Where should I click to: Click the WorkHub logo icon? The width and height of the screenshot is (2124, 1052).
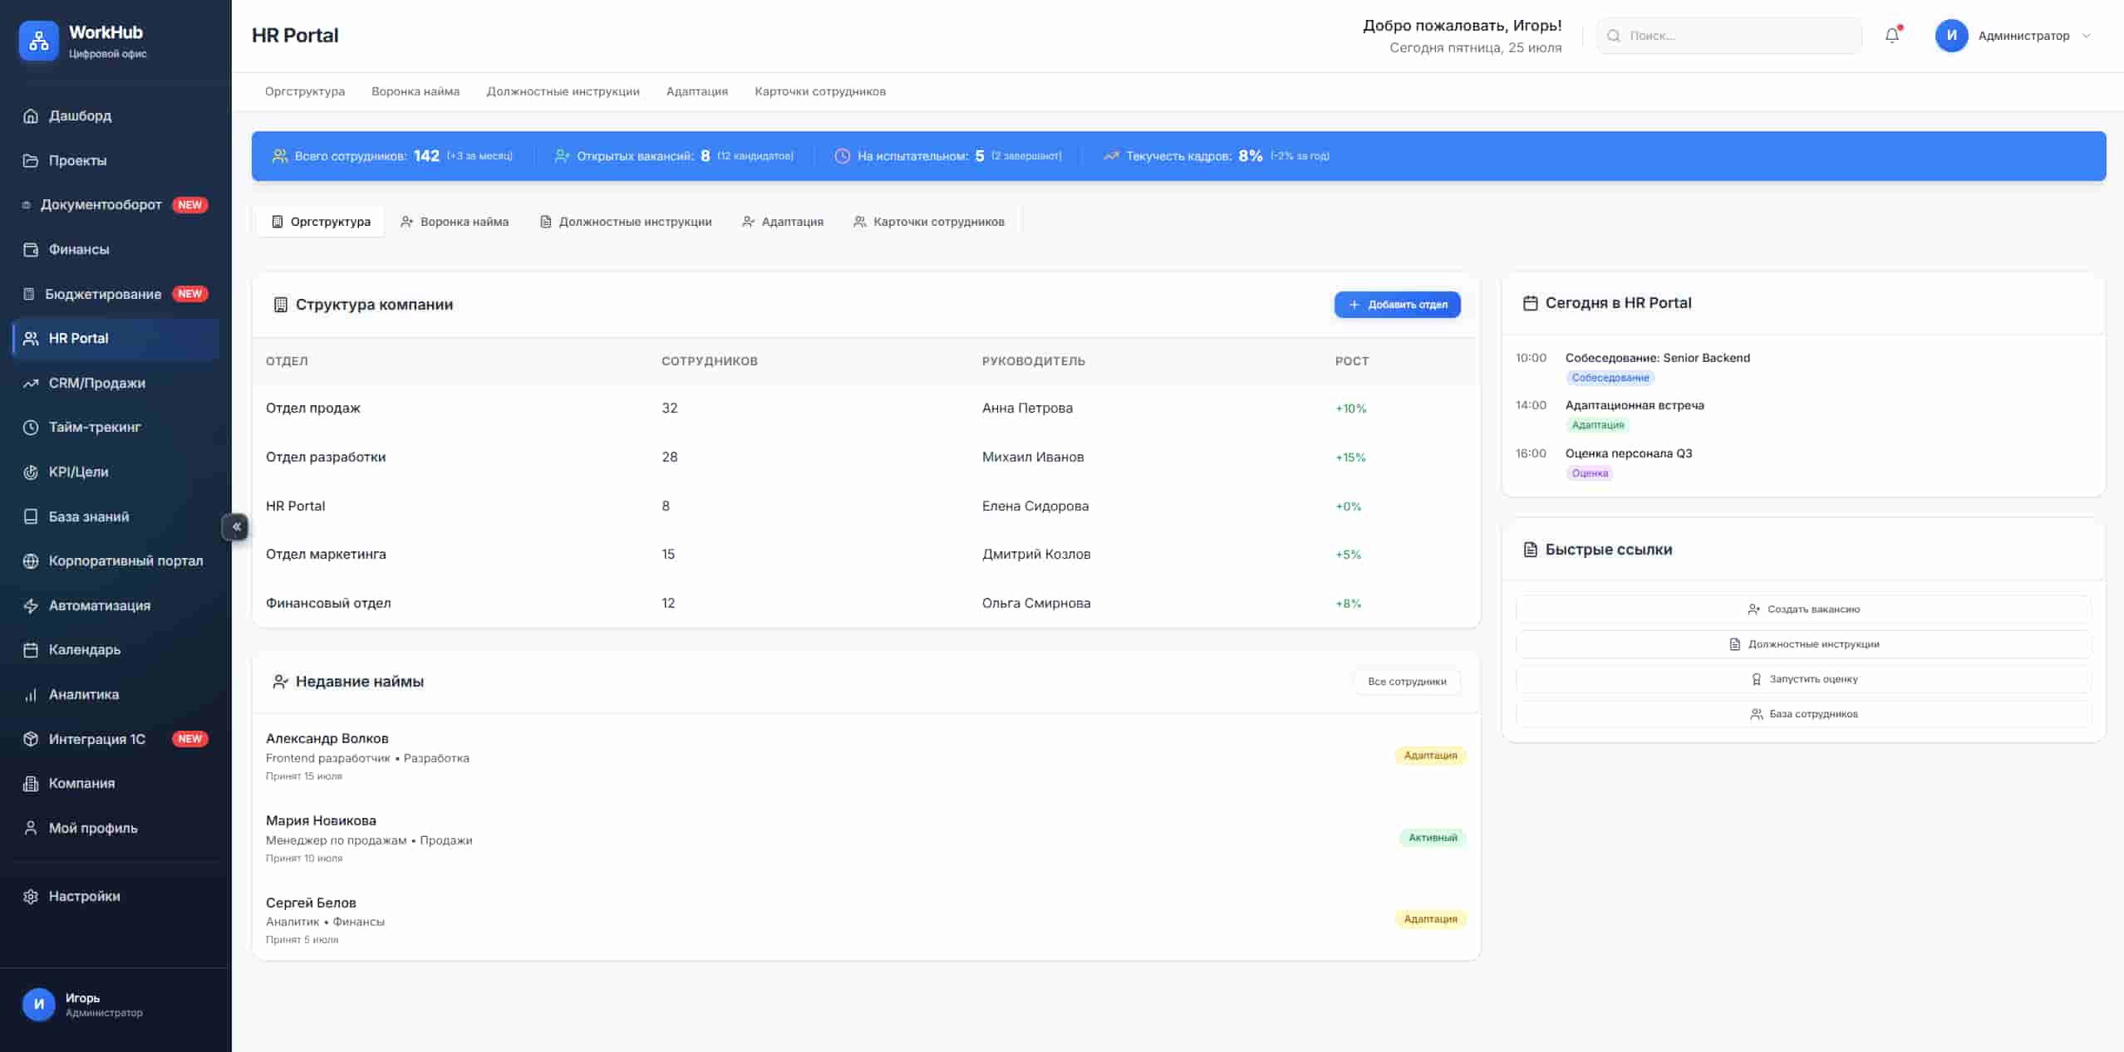(x=38, y=41)
